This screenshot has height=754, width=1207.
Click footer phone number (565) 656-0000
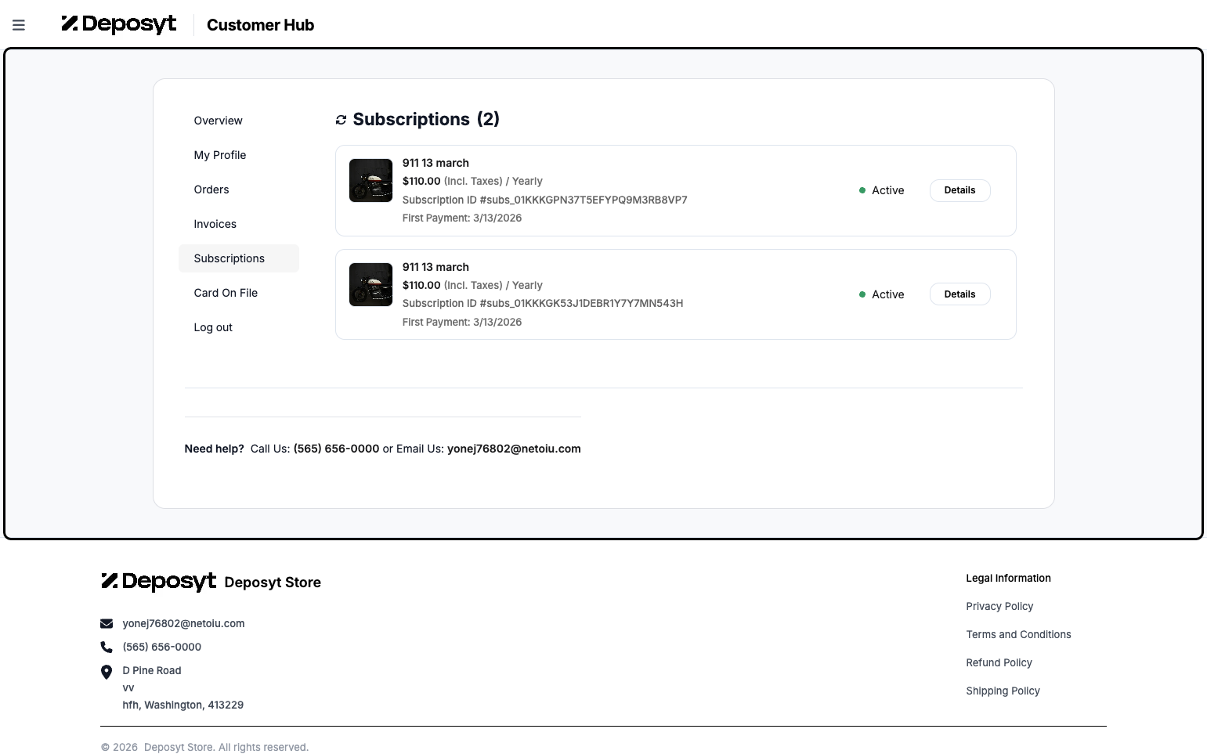point(162,647)
